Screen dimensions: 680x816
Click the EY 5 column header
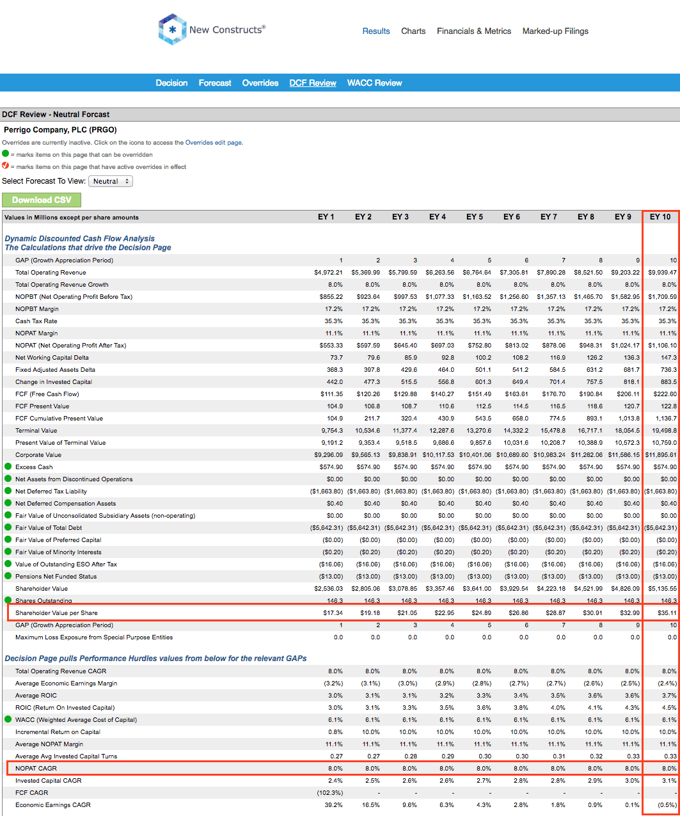[x=475, y=217]
